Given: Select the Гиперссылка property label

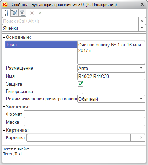Looking at the screenshot, I should tap(20, 92).
